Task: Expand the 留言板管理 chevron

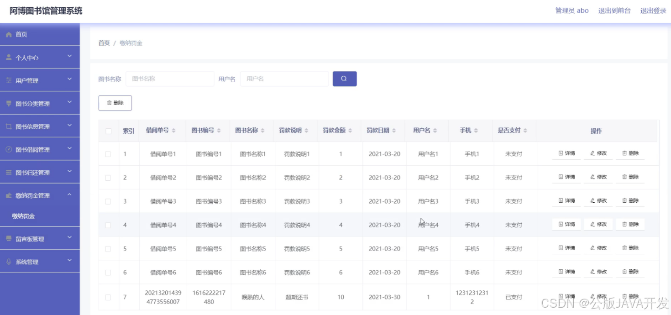Action: [69, 237]
